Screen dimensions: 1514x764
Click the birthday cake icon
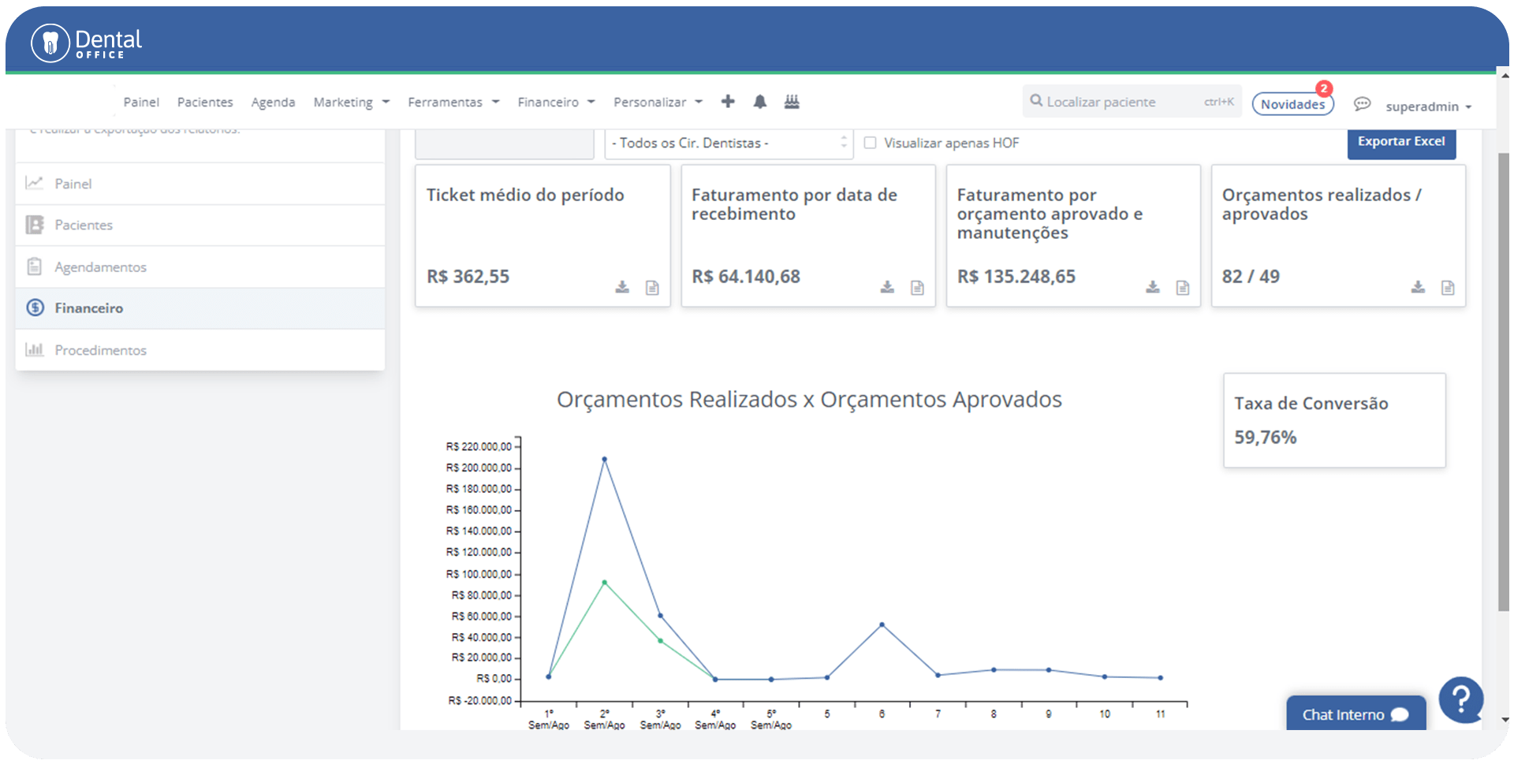coord(792,101)
